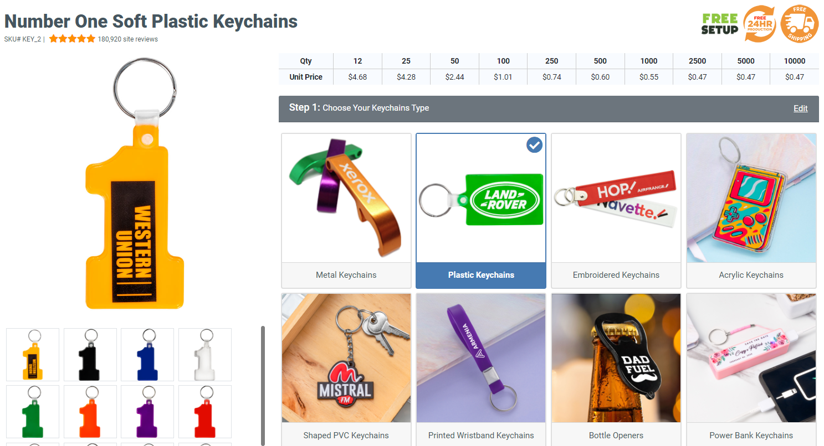Click the five-star rating icons

coord(72,39)
